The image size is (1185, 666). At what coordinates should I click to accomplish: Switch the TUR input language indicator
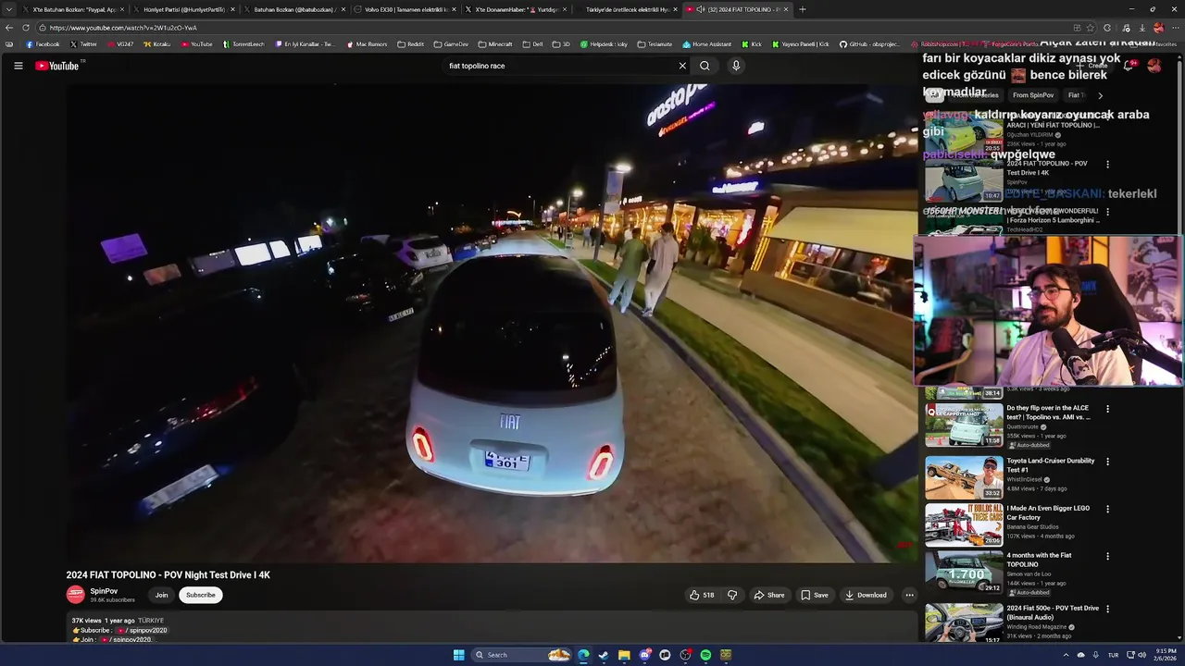click(x=1113, y=655)
